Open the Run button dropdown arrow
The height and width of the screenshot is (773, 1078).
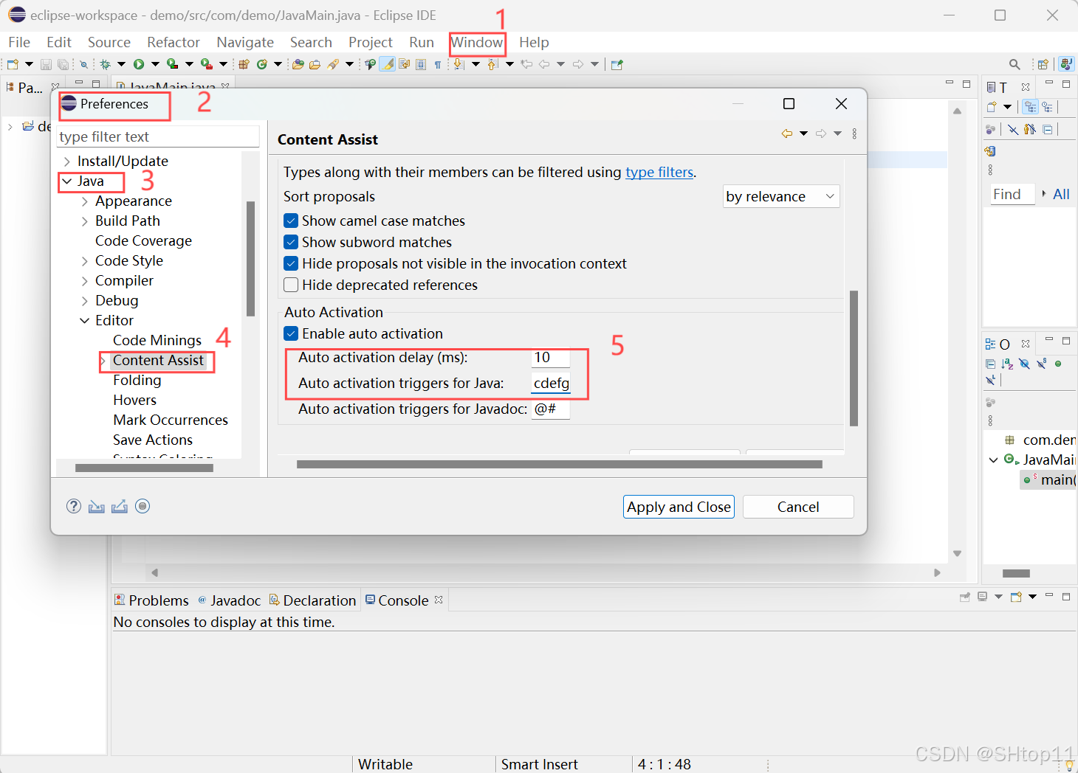click(x=155, y=64)
